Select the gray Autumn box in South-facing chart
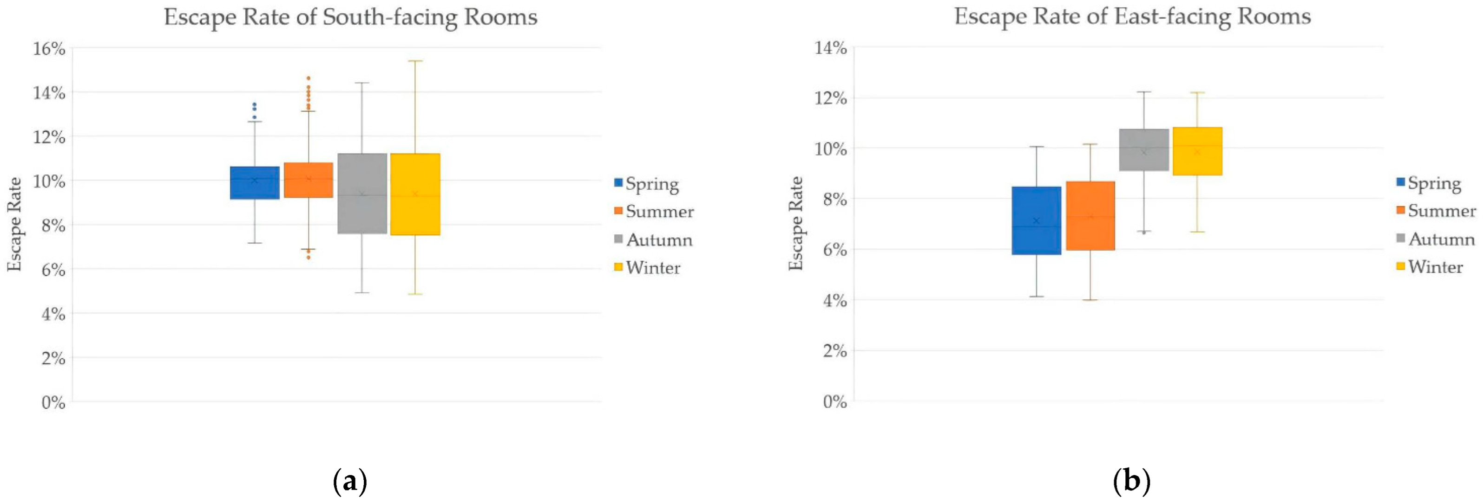This screenshot has width=1484, height=504. (x=362, y=194)
